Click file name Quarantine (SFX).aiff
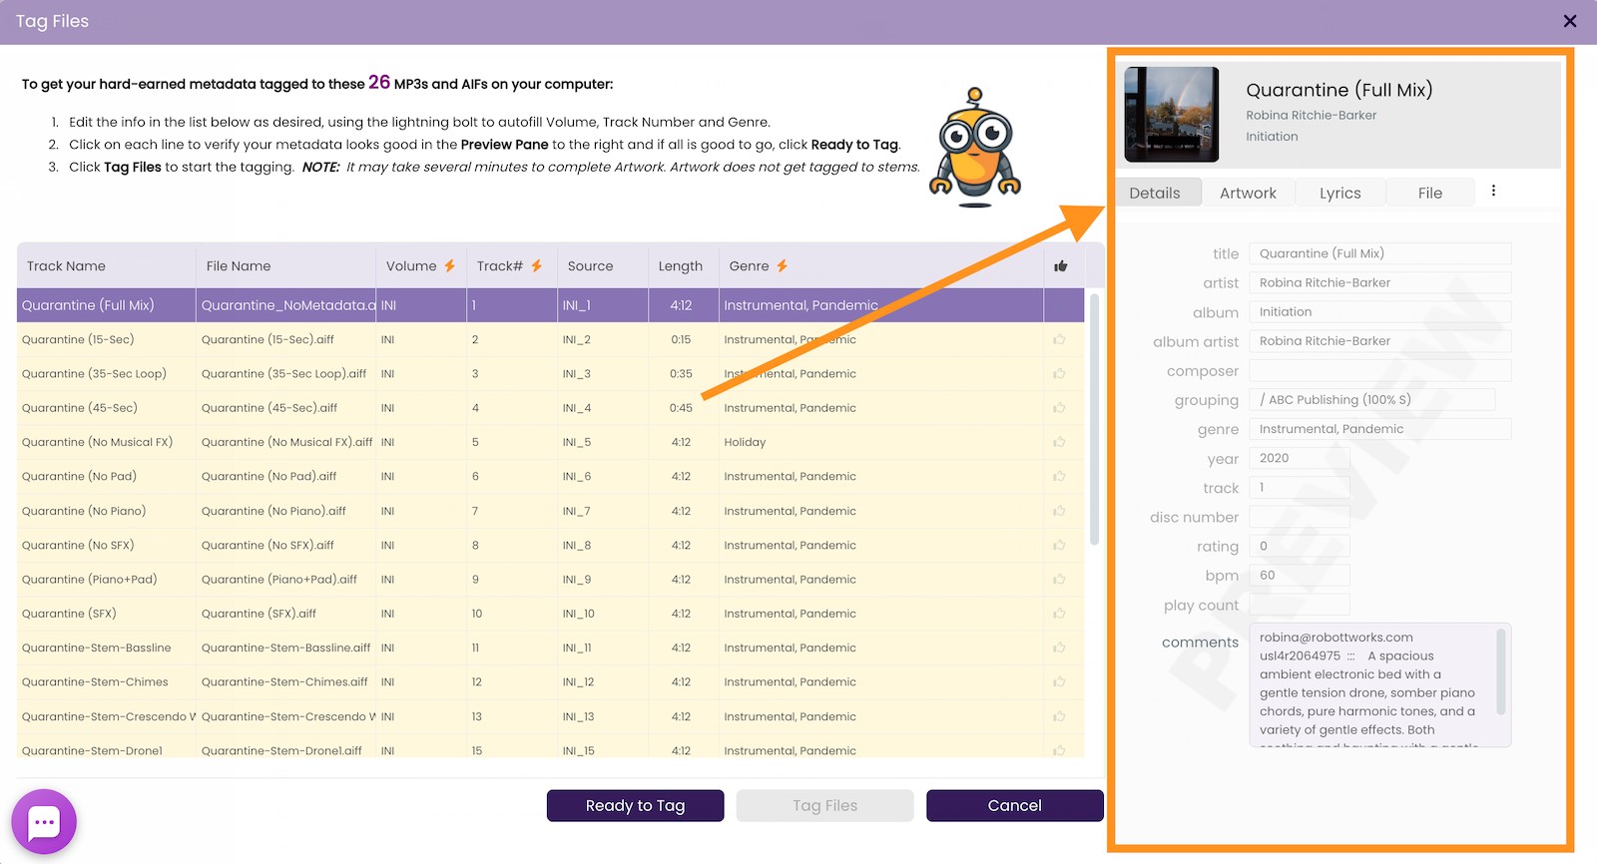The height and width of the screenshot is (864, 1597). pyautogui.click(x=259, y=614)
